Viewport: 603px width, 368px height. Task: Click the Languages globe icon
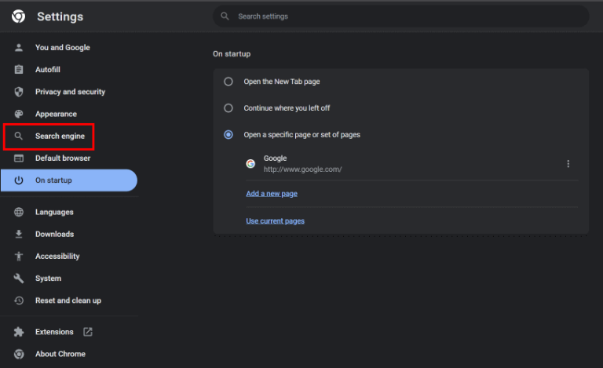(x=19, y=212)
